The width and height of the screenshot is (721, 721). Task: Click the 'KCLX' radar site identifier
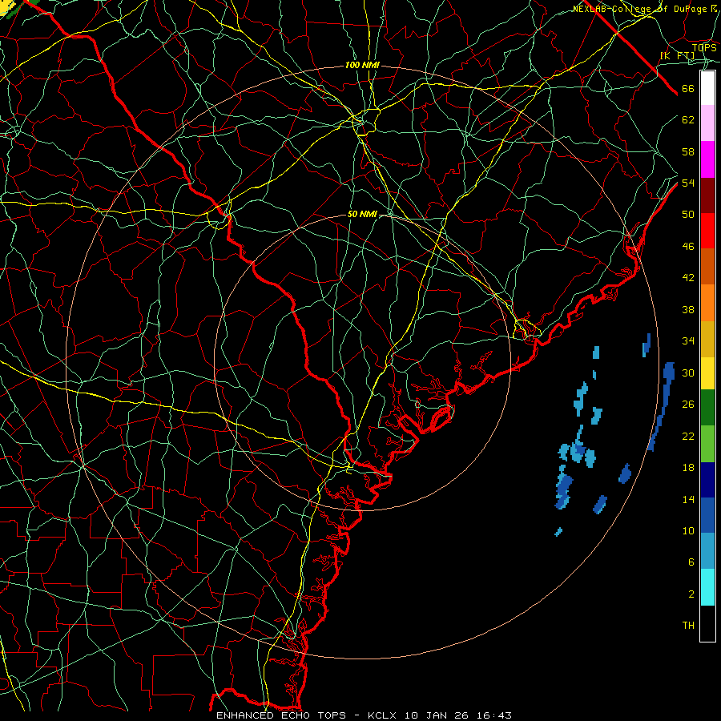(383, 715)
